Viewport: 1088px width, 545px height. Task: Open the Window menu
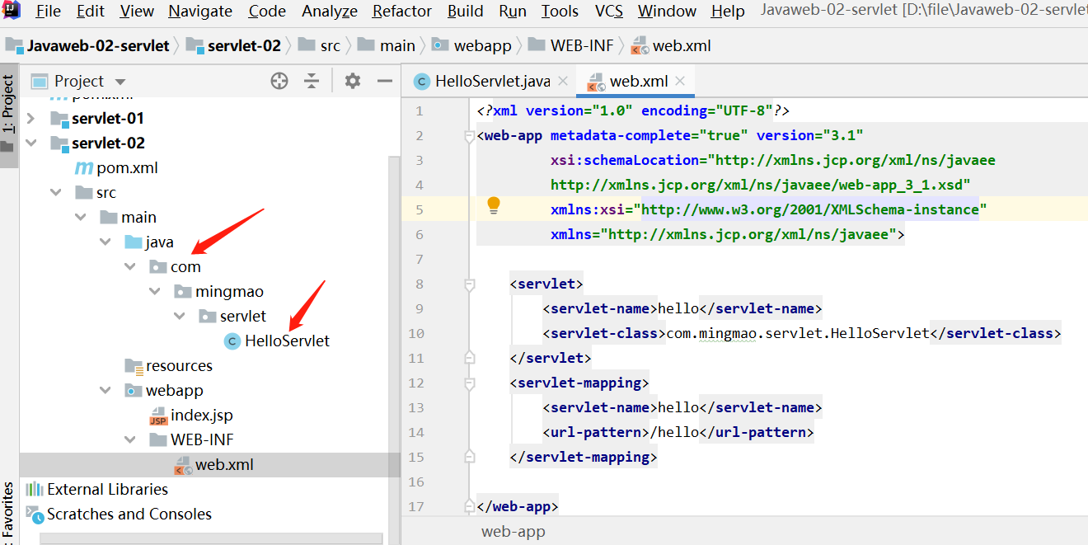667,11
